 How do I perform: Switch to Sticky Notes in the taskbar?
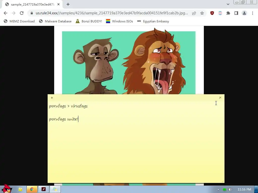[x=55, y=189]
